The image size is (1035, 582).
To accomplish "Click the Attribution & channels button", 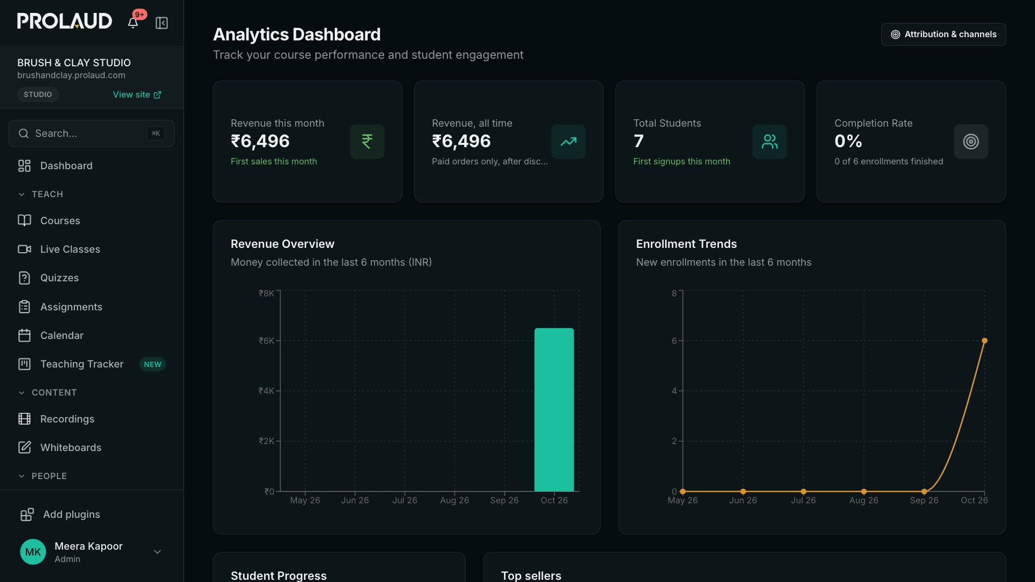I will click(x=943, y=34).
